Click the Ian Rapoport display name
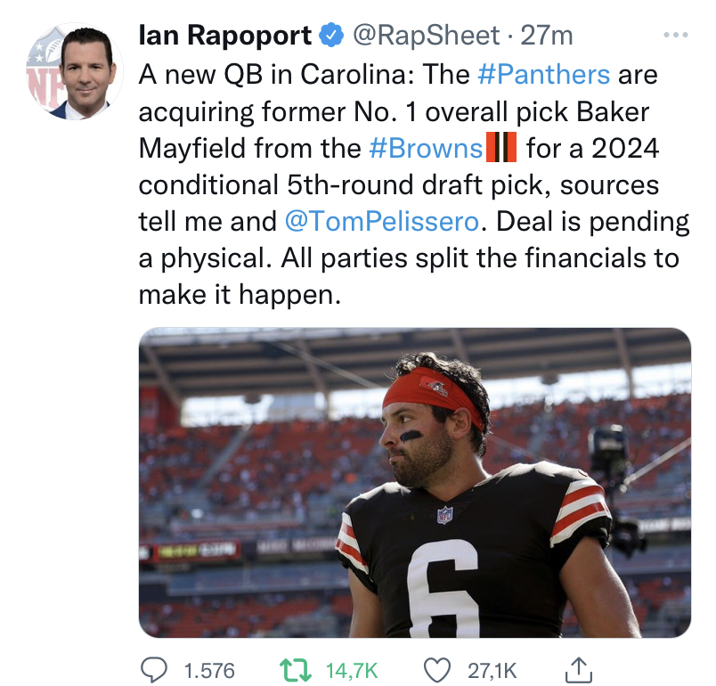716x686 pixels. click(224, 35)
